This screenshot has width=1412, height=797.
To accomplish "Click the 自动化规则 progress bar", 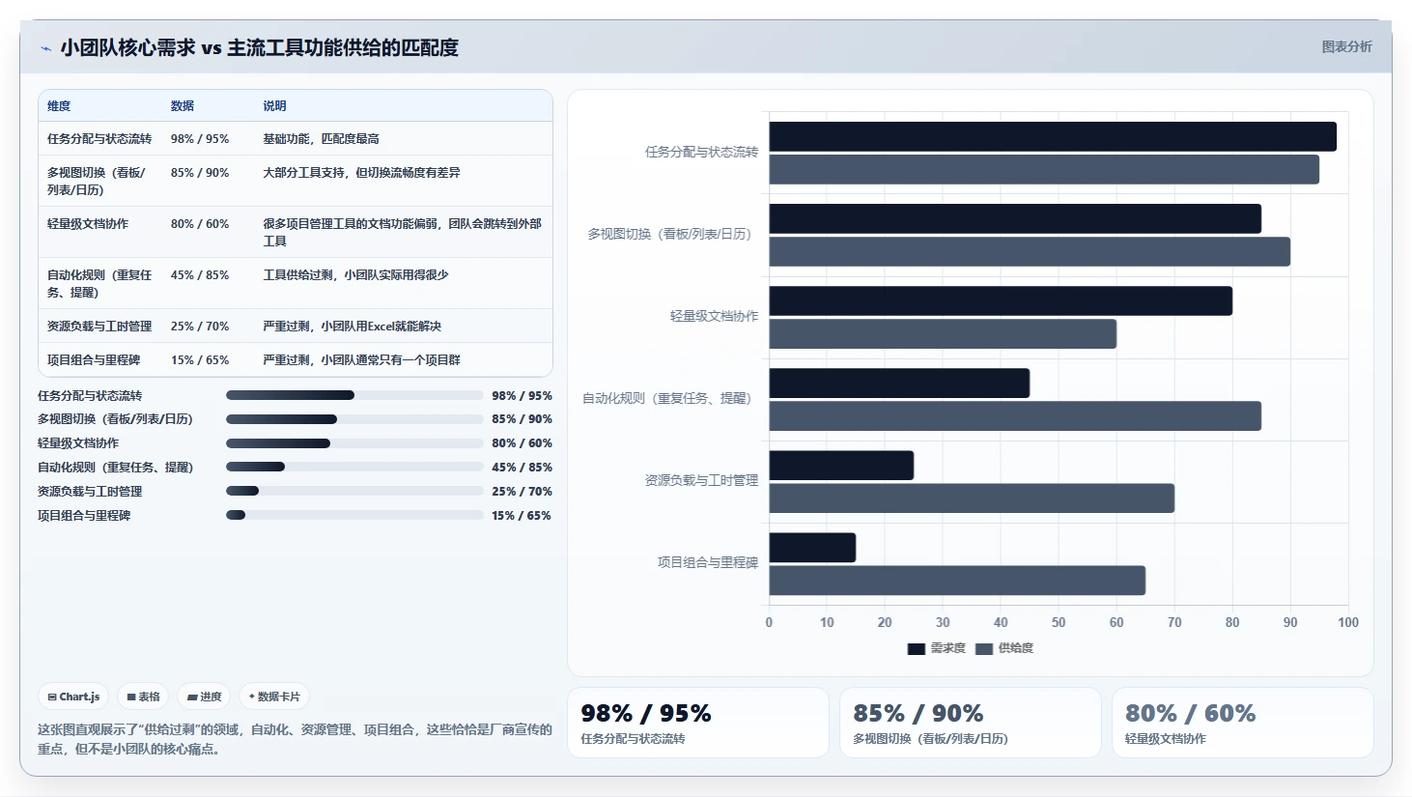I will click(x=354, y=467).
